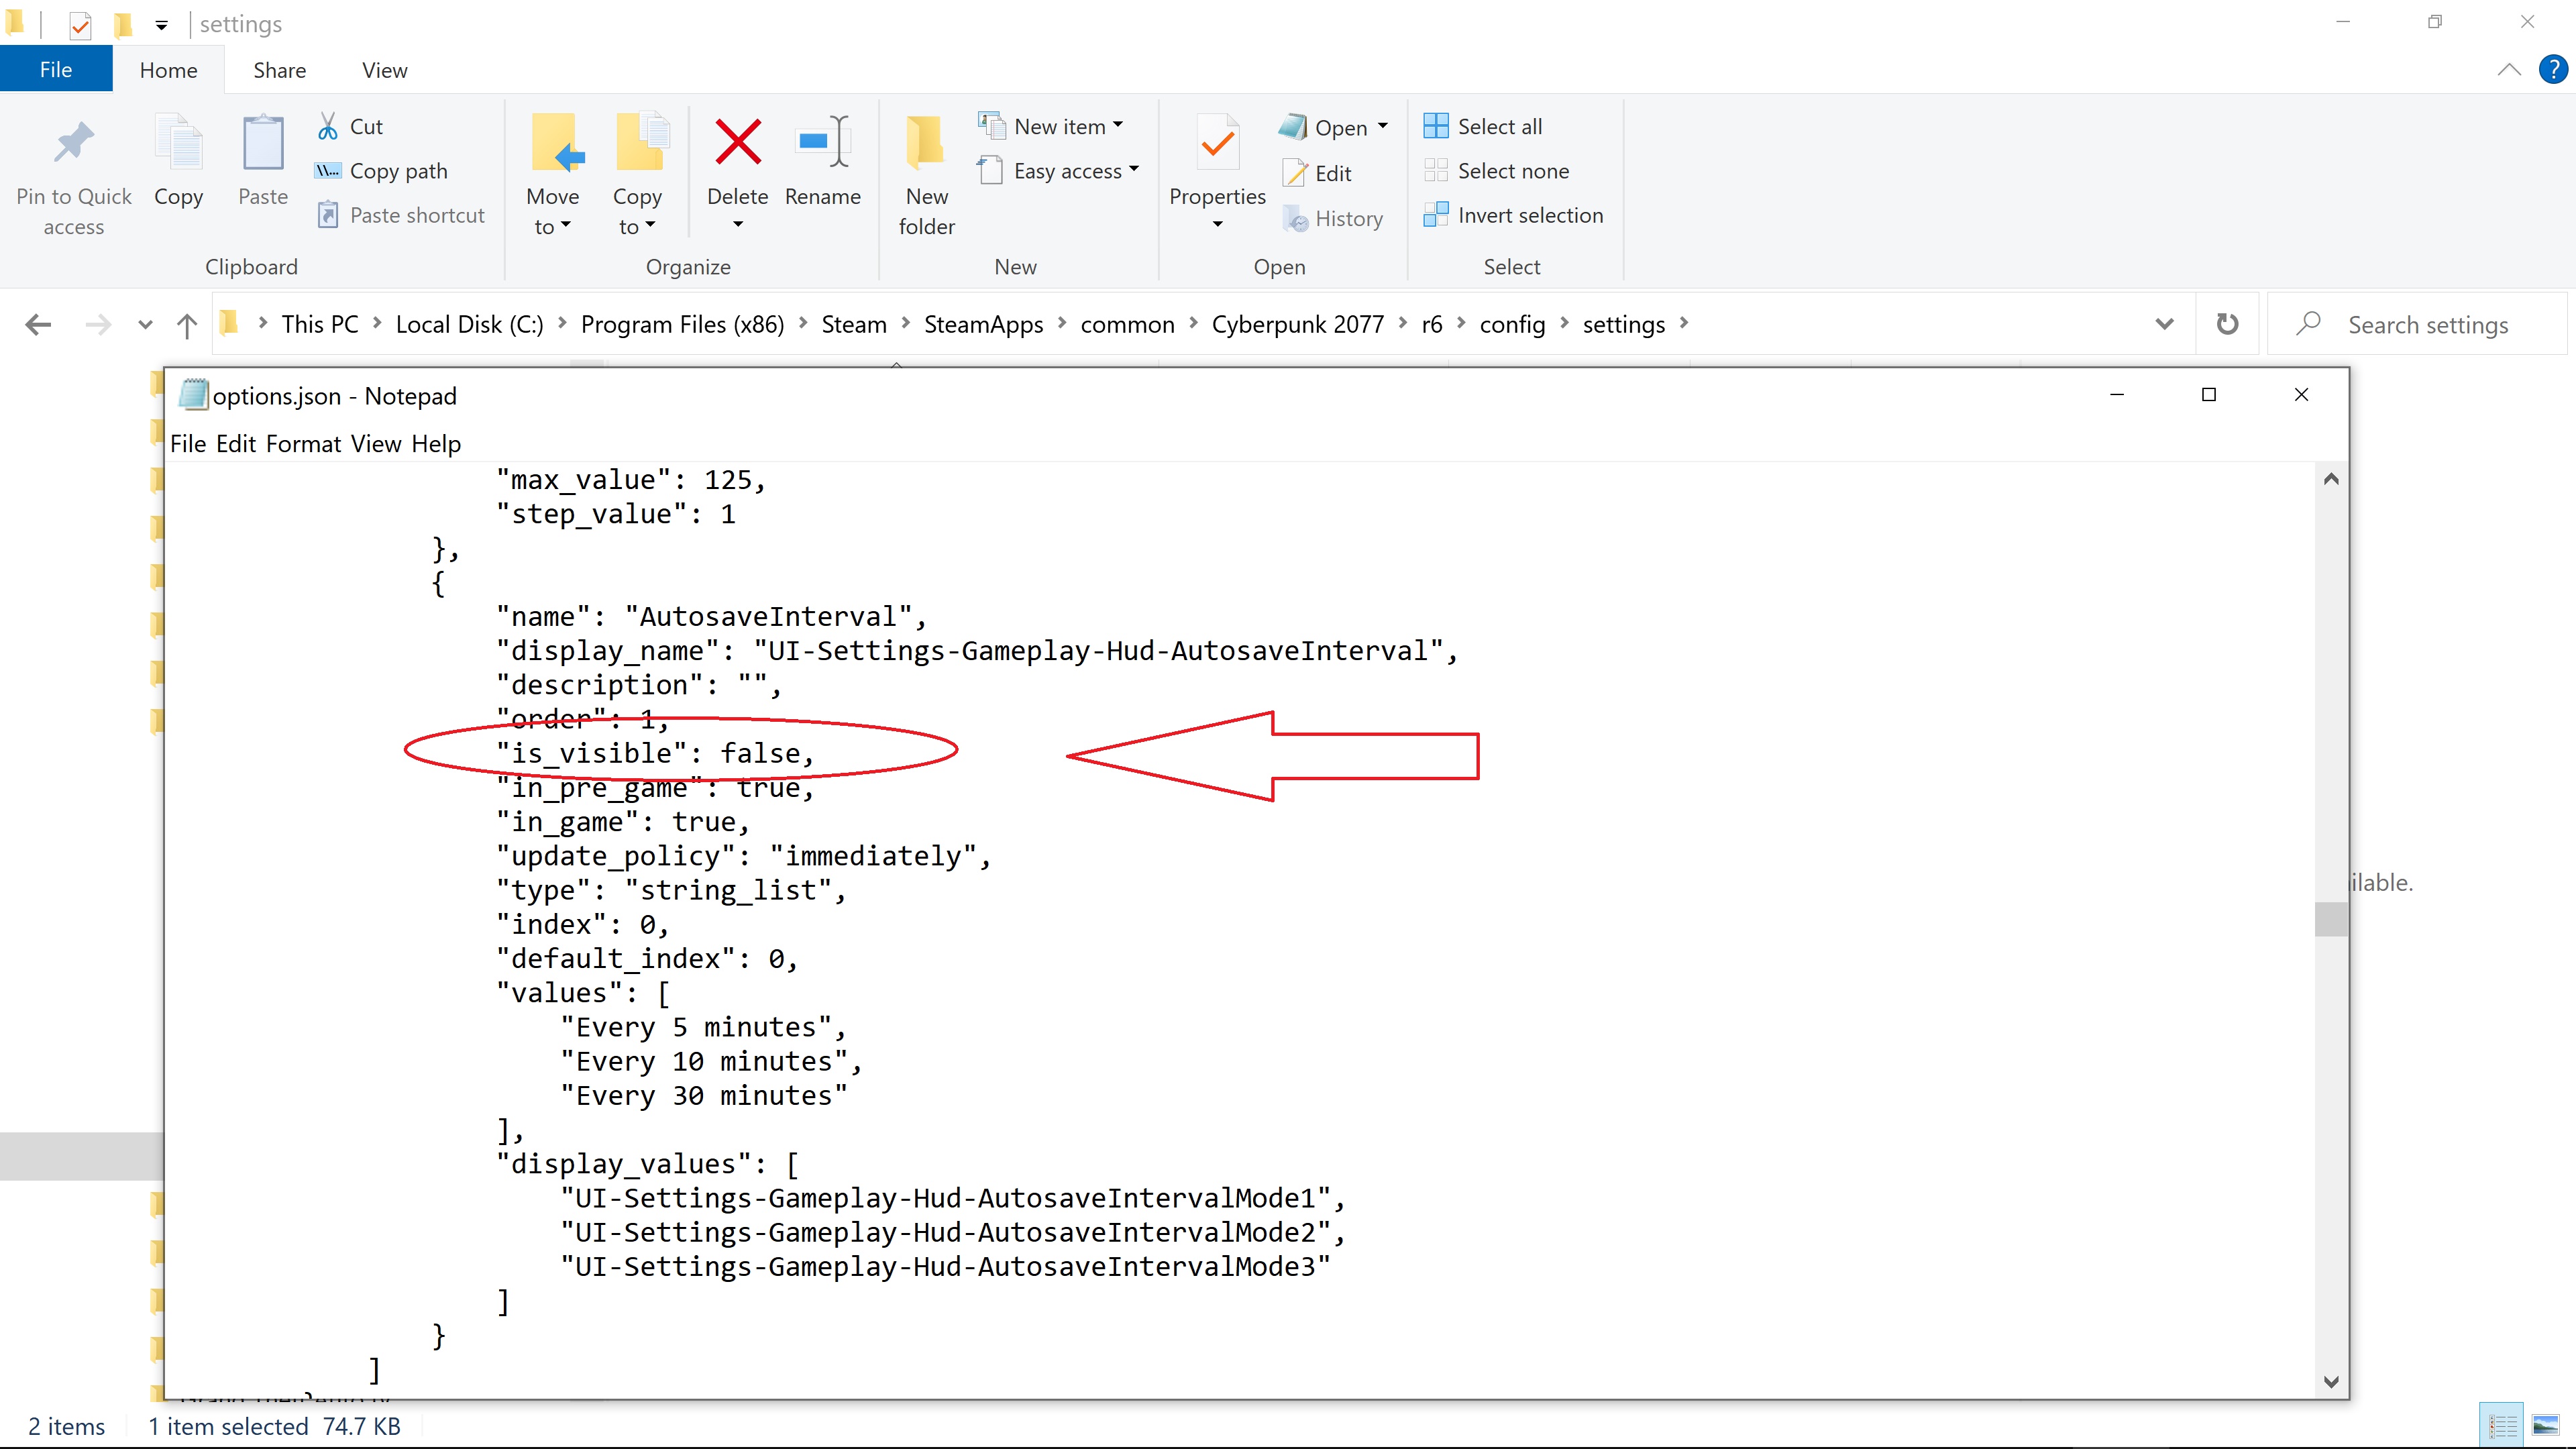Viewport: 2576px width, 1449px height.
Task: Click the Cut scissors icon
Action: click(x=328, y=127)
